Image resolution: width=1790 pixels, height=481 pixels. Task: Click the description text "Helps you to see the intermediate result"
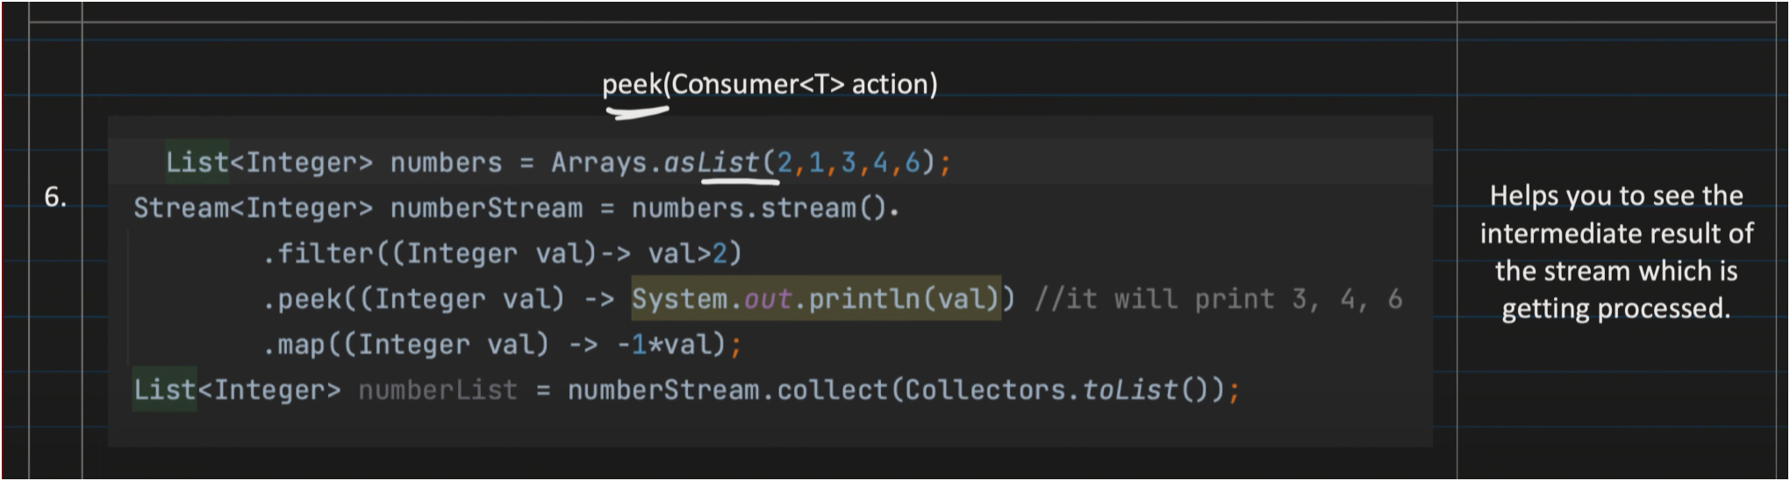click(1615, 214)
